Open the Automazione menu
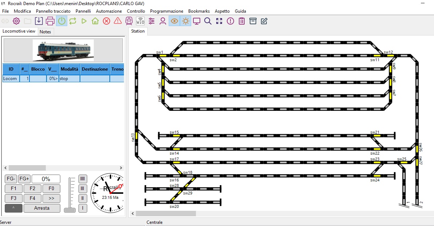Screen dimensions: 434x226 tap(109, 11)
